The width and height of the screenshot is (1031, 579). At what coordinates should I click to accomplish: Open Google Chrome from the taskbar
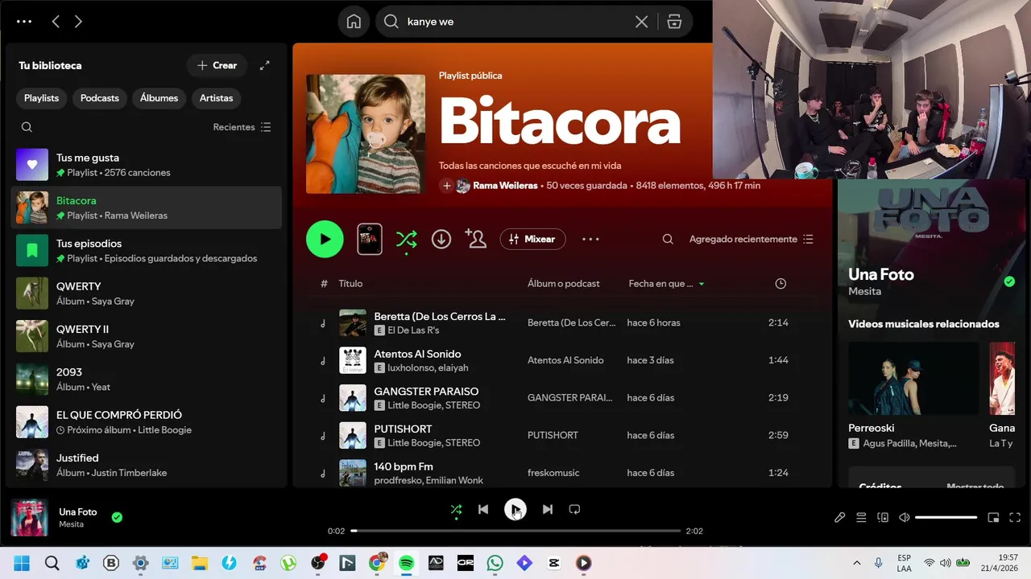(x=376, y=563)
